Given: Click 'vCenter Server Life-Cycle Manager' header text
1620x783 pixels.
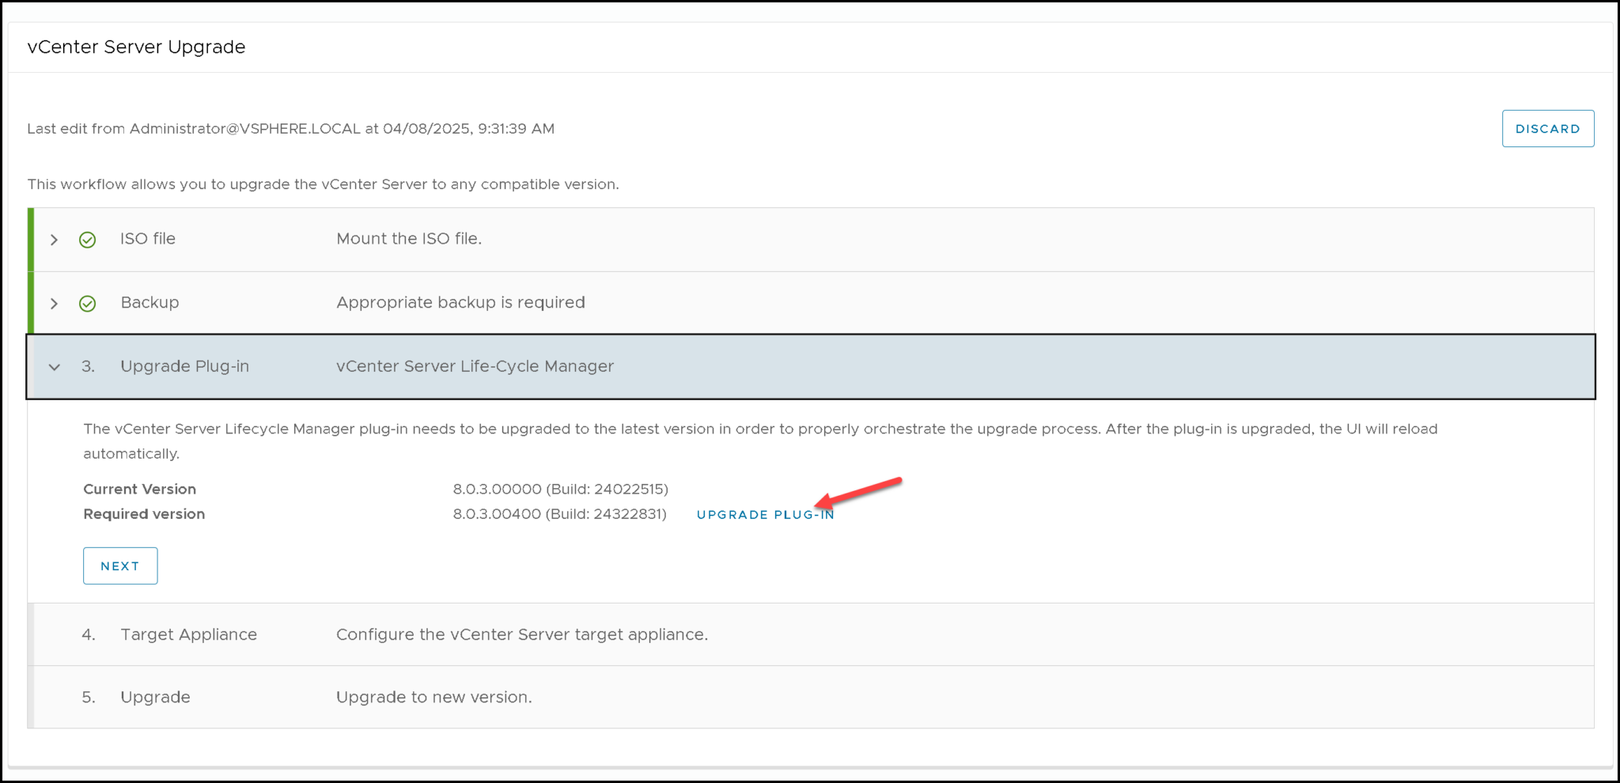Looking at the screenshot, I should click(x=475, y=366).
